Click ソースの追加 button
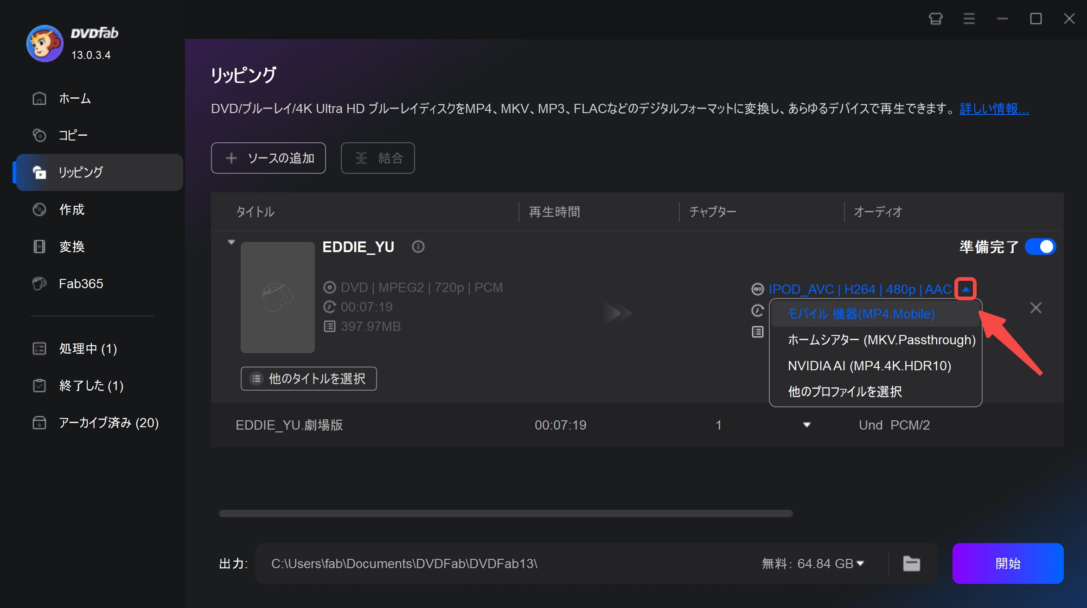The height and width of the screenshot is (608, 1087). click(269, 158)
